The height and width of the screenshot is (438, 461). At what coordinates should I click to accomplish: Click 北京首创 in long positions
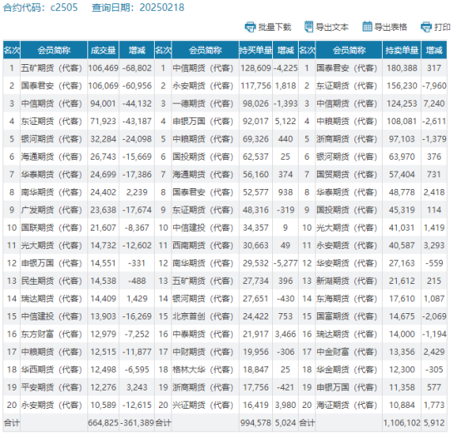click(203, 316)
